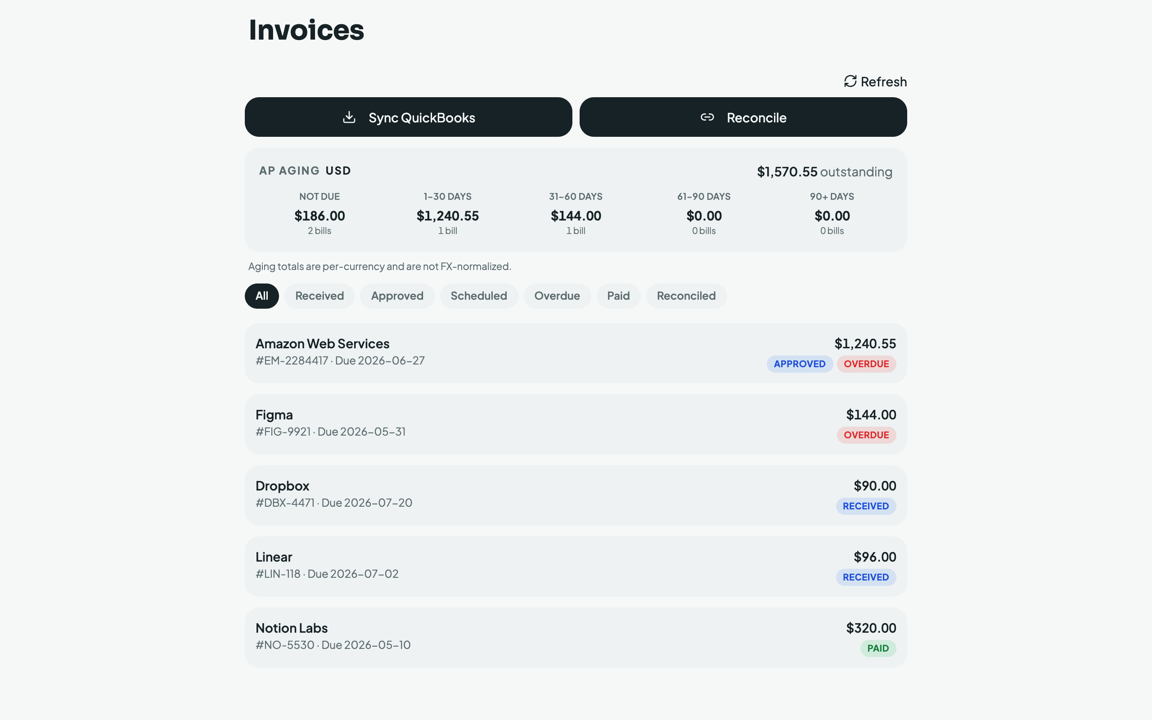The width and height of the screenshot is (1152, 720).
Task: Click the Reconcile button label
Action: click(x=756, y=117)
